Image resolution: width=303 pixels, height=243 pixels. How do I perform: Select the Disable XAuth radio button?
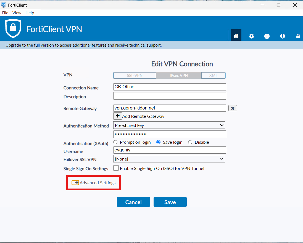pyautogui.click(x=190, y=142)
